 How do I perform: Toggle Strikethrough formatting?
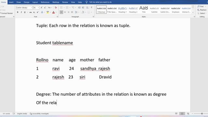(31, 12)
